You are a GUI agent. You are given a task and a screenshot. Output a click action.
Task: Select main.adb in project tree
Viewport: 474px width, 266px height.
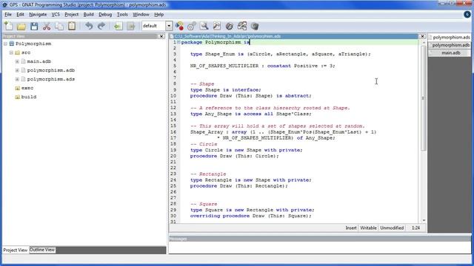[39, 61]
